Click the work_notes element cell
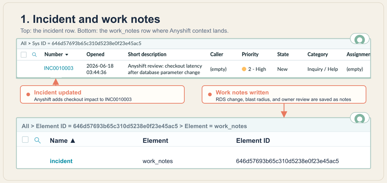This screenshot has width=387, height=183. coord(158,161)
